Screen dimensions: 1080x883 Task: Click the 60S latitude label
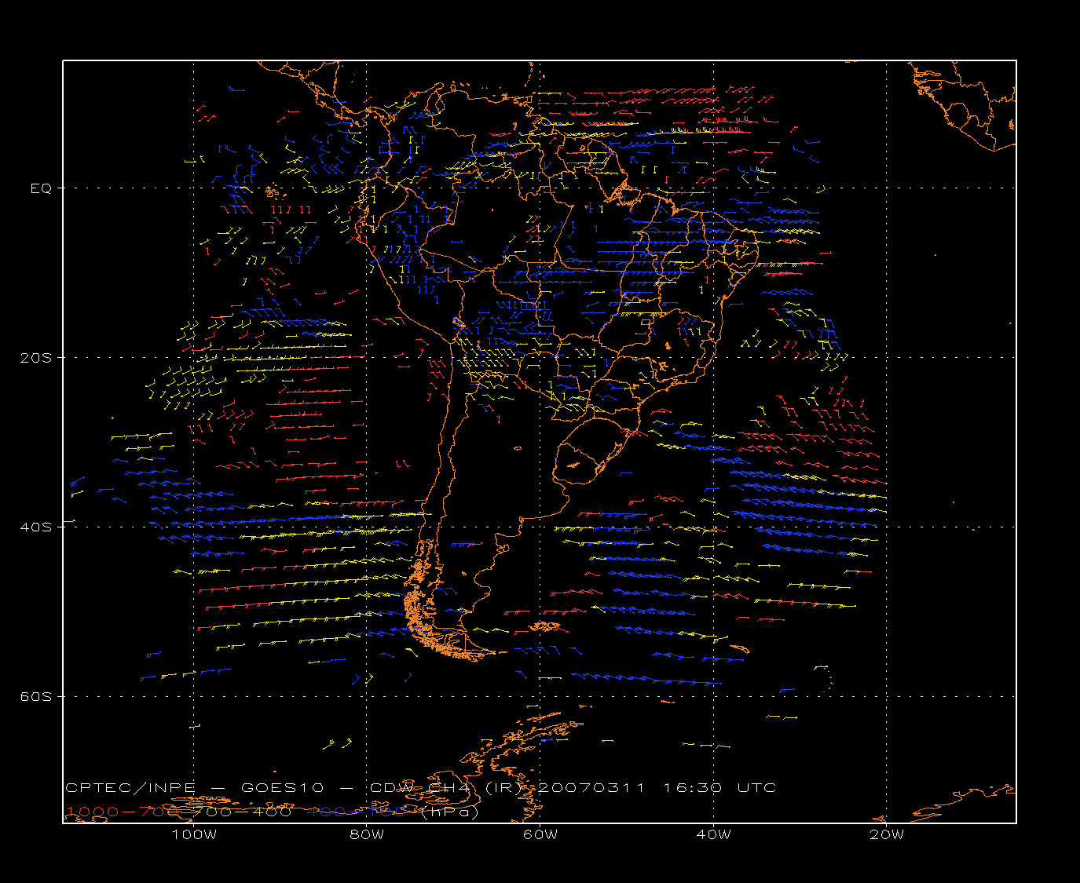35,697
